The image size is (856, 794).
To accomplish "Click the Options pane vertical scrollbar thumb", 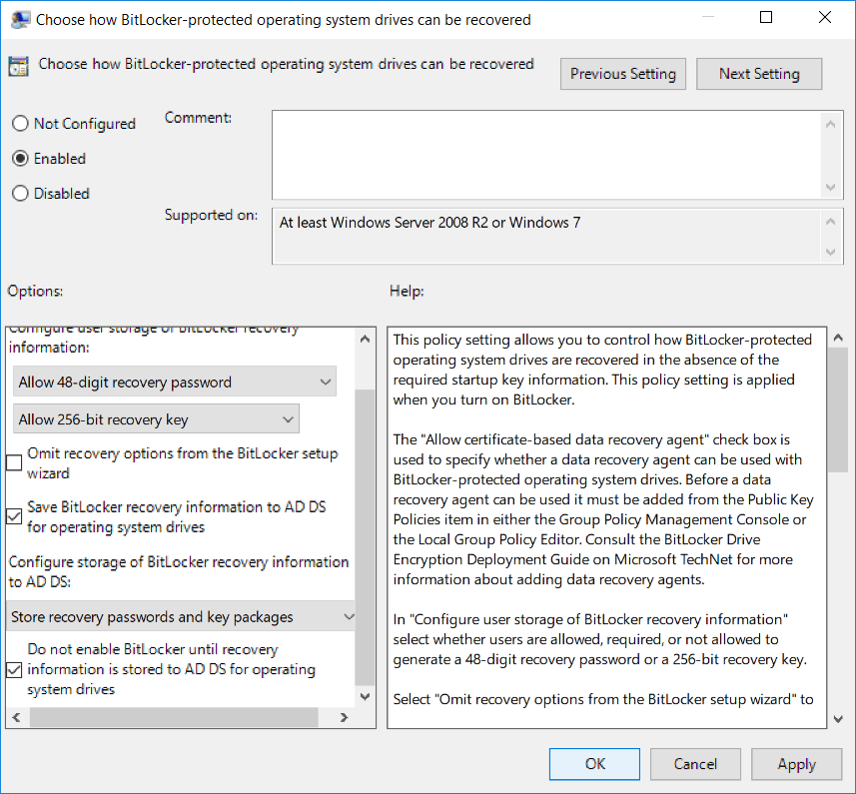I will pyautogui.click(x=366, y=537).
